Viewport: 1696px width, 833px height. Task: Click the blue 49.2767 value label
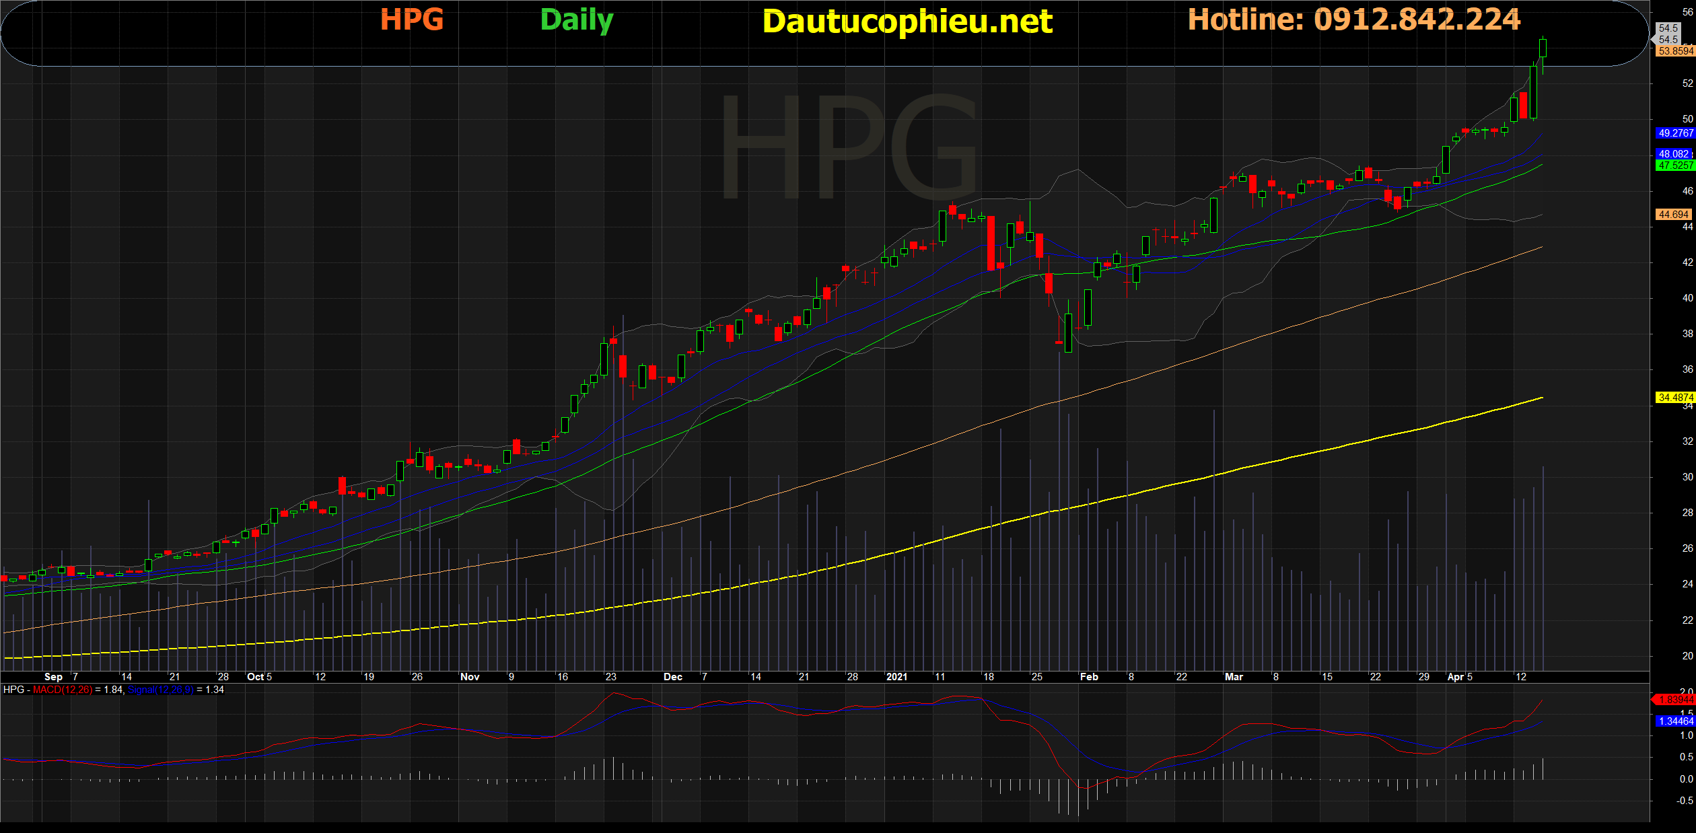pyautogui.click(x=1674, y=133)
